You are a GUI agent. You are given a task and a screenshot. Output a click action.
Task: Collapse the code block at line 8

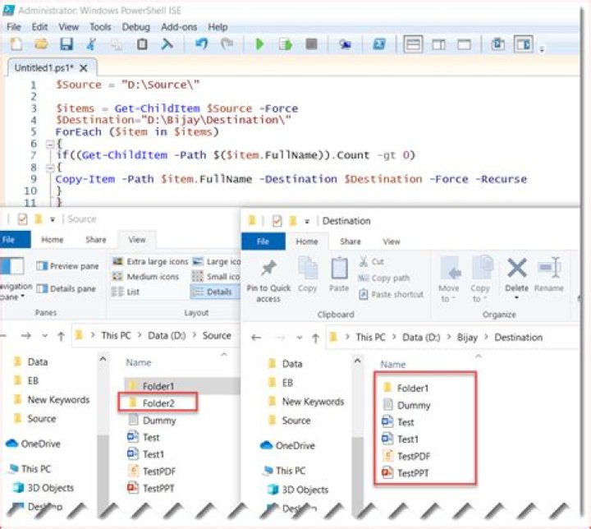50,168
